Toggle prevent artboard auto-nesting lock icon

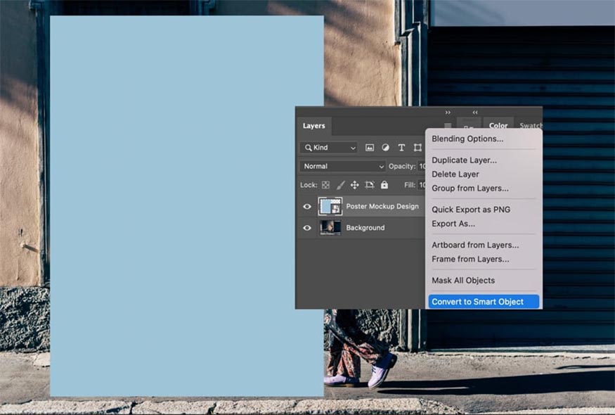tap(370, 185)
